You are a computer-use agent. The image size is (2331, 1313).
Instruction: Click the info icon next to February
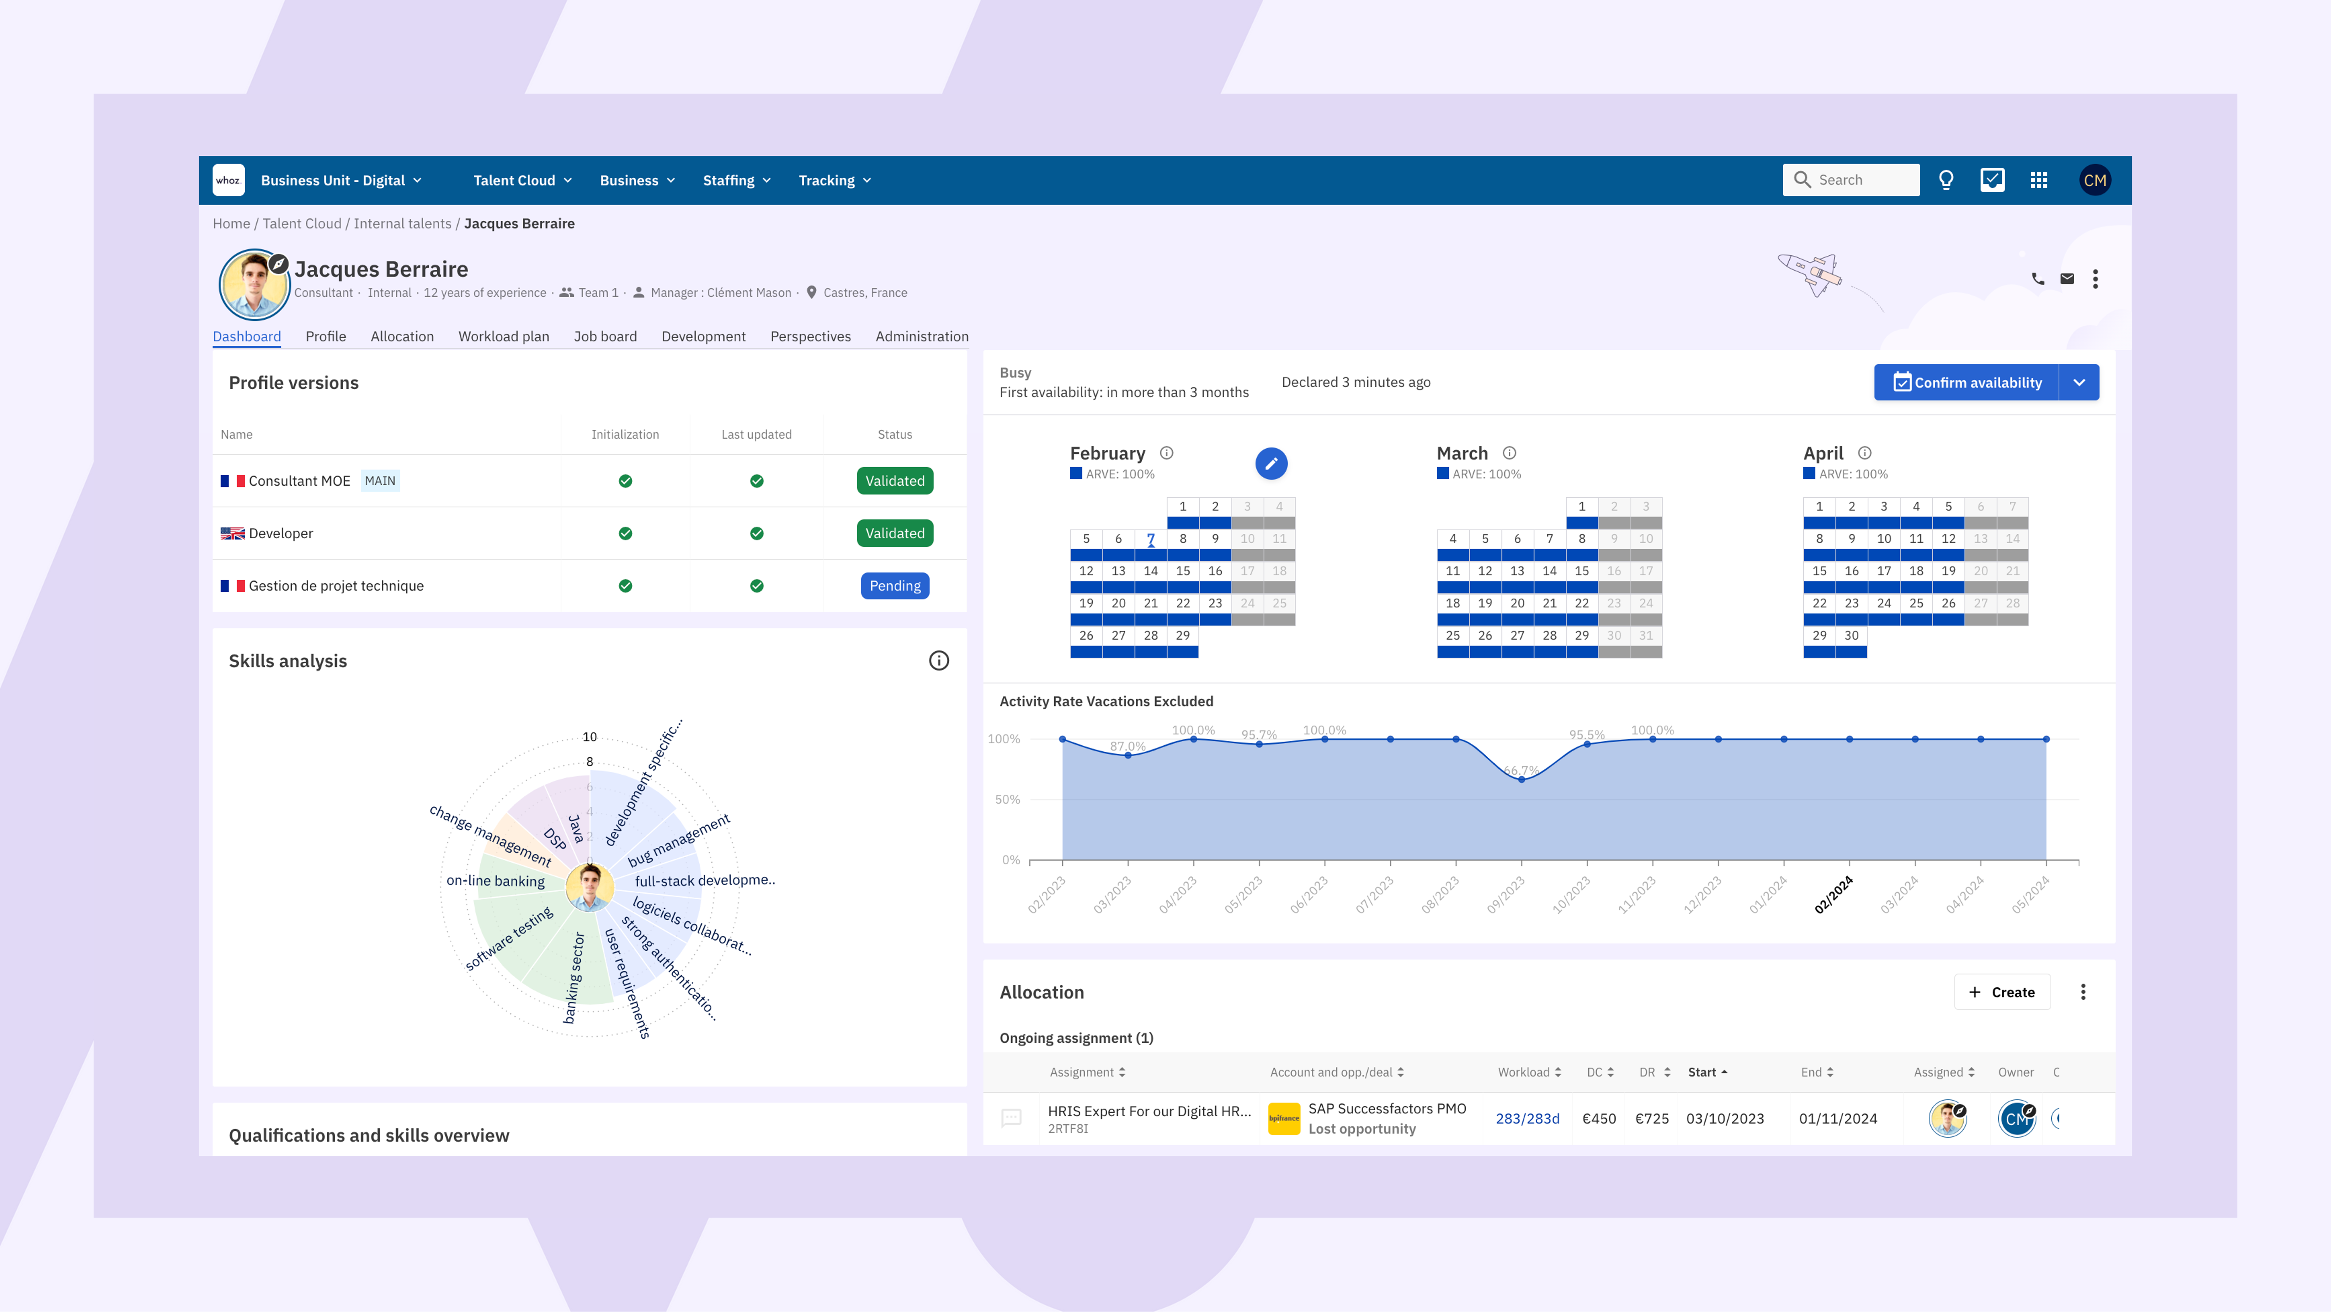pos(1167,453)
